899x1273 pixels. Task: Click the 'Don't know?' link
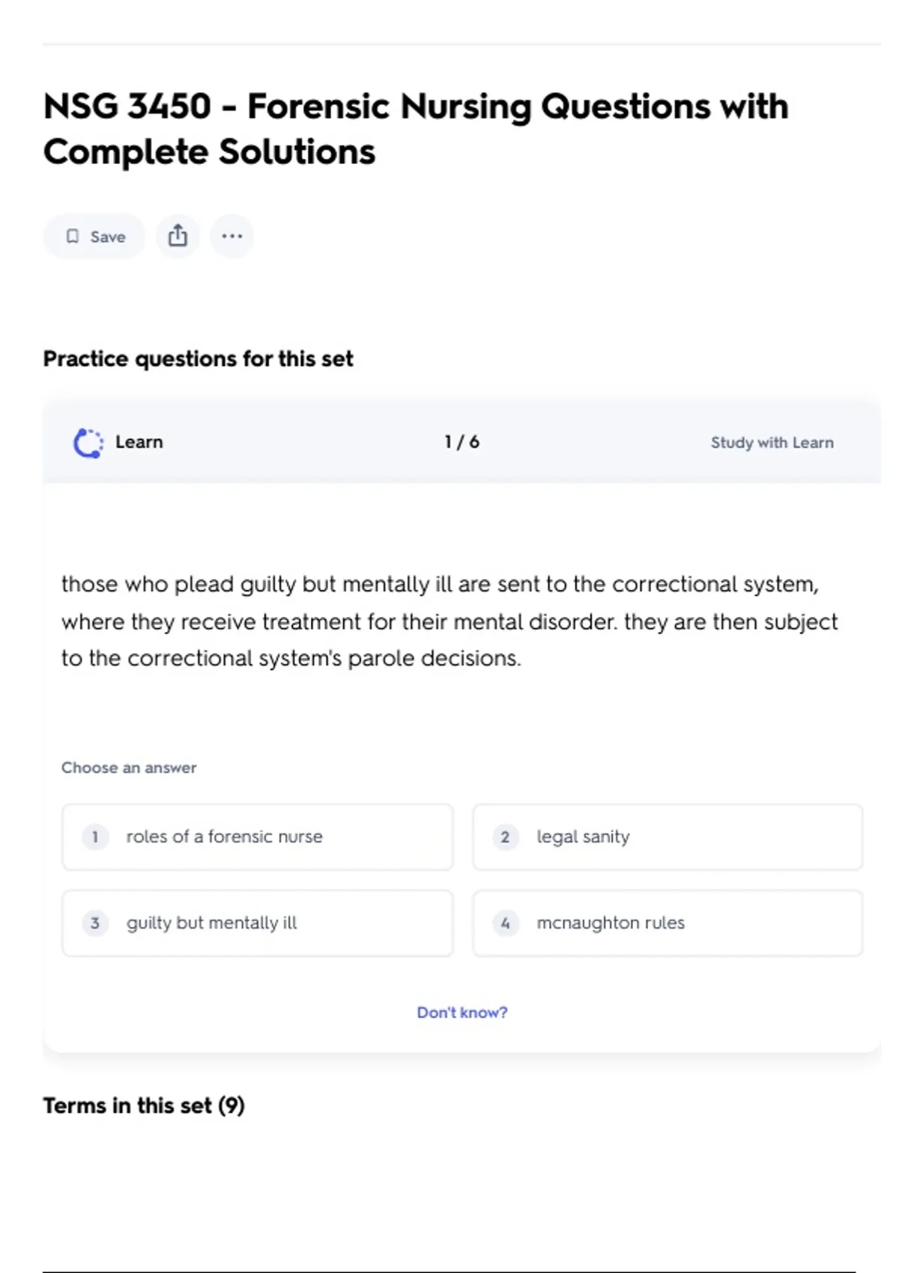pyautogui.click(x=461, y=1012)
